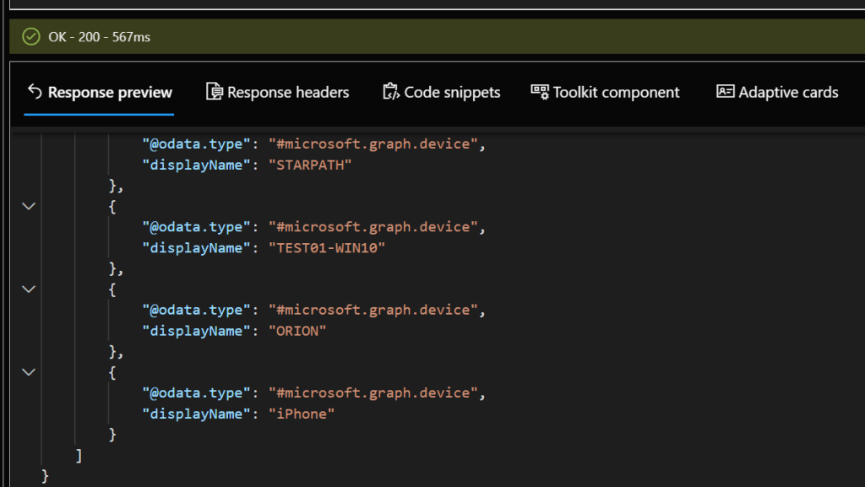Select the Code snippets tab label
The width and height of the screenshot is (865, 487).
coord(452,93)
